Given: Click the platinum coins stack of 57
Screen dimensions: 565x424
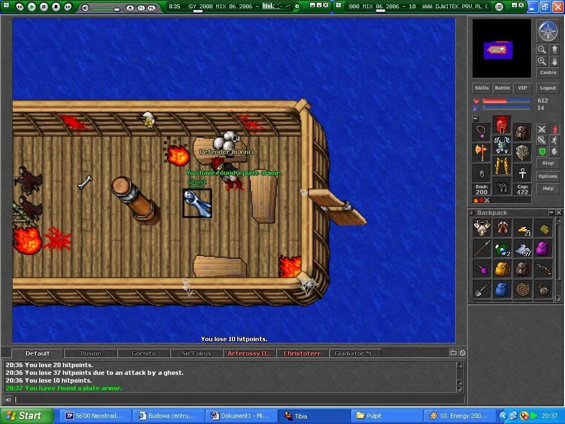Looking at the screenshot, I should tap(523, 249).
